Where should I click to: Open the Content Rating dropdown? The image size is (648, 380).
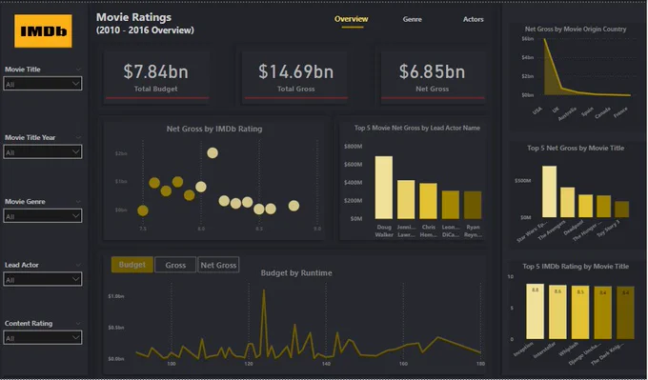43,338
